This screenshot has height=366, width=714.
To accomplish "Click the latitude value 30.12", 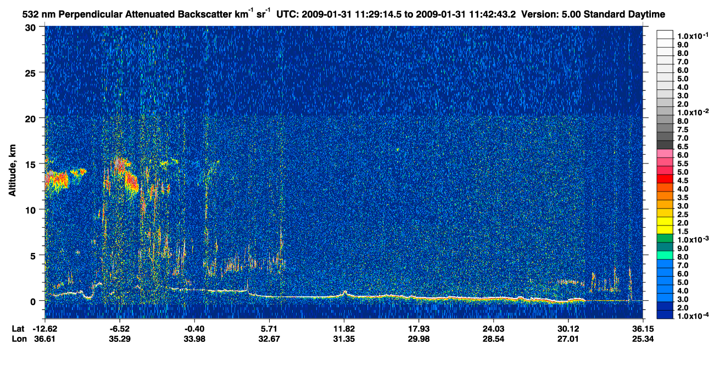I will [x=568, y=329].
